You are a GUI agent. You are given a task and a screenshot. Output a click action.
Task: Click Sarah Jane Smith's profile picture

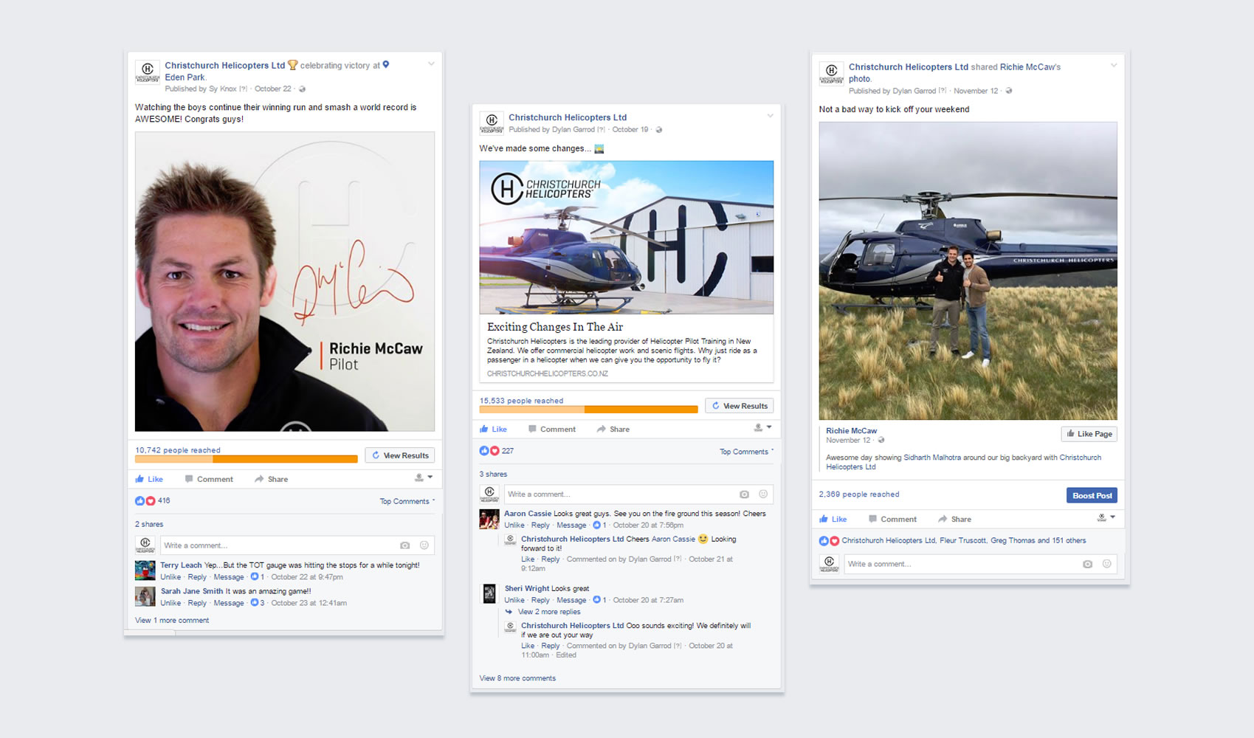pos(145,596)
